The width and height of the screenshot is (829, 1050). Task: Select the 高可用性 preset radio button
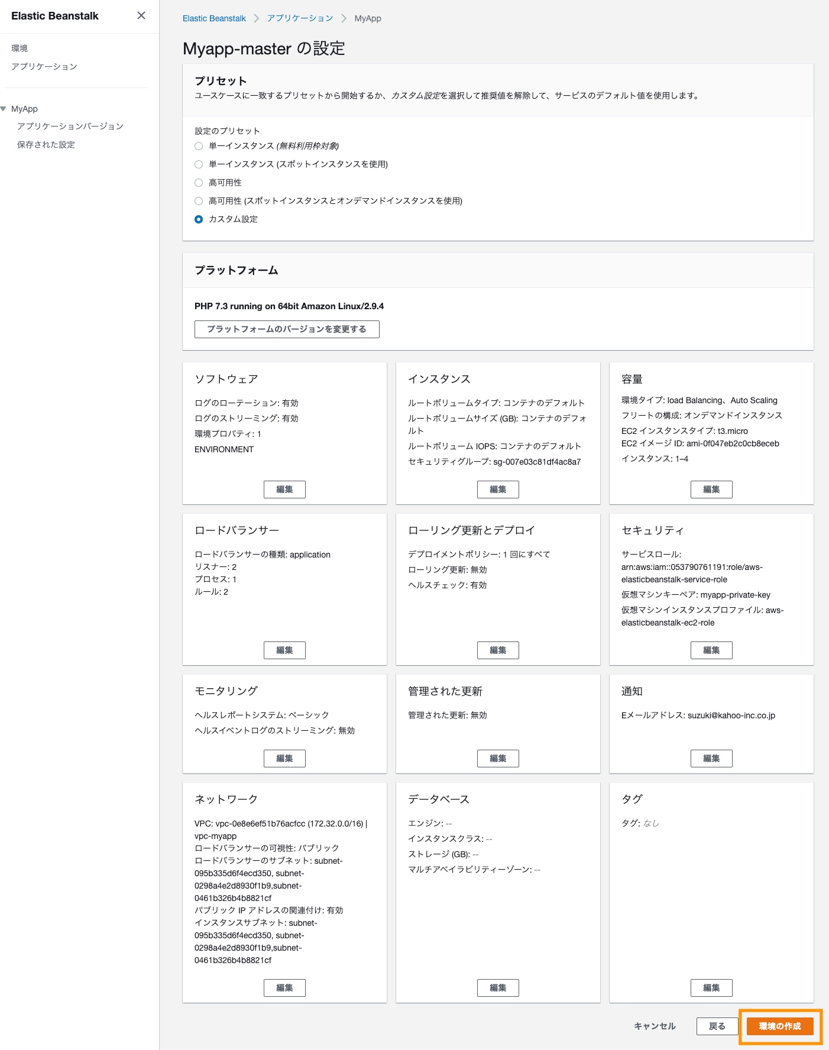[x=199, y=183]
